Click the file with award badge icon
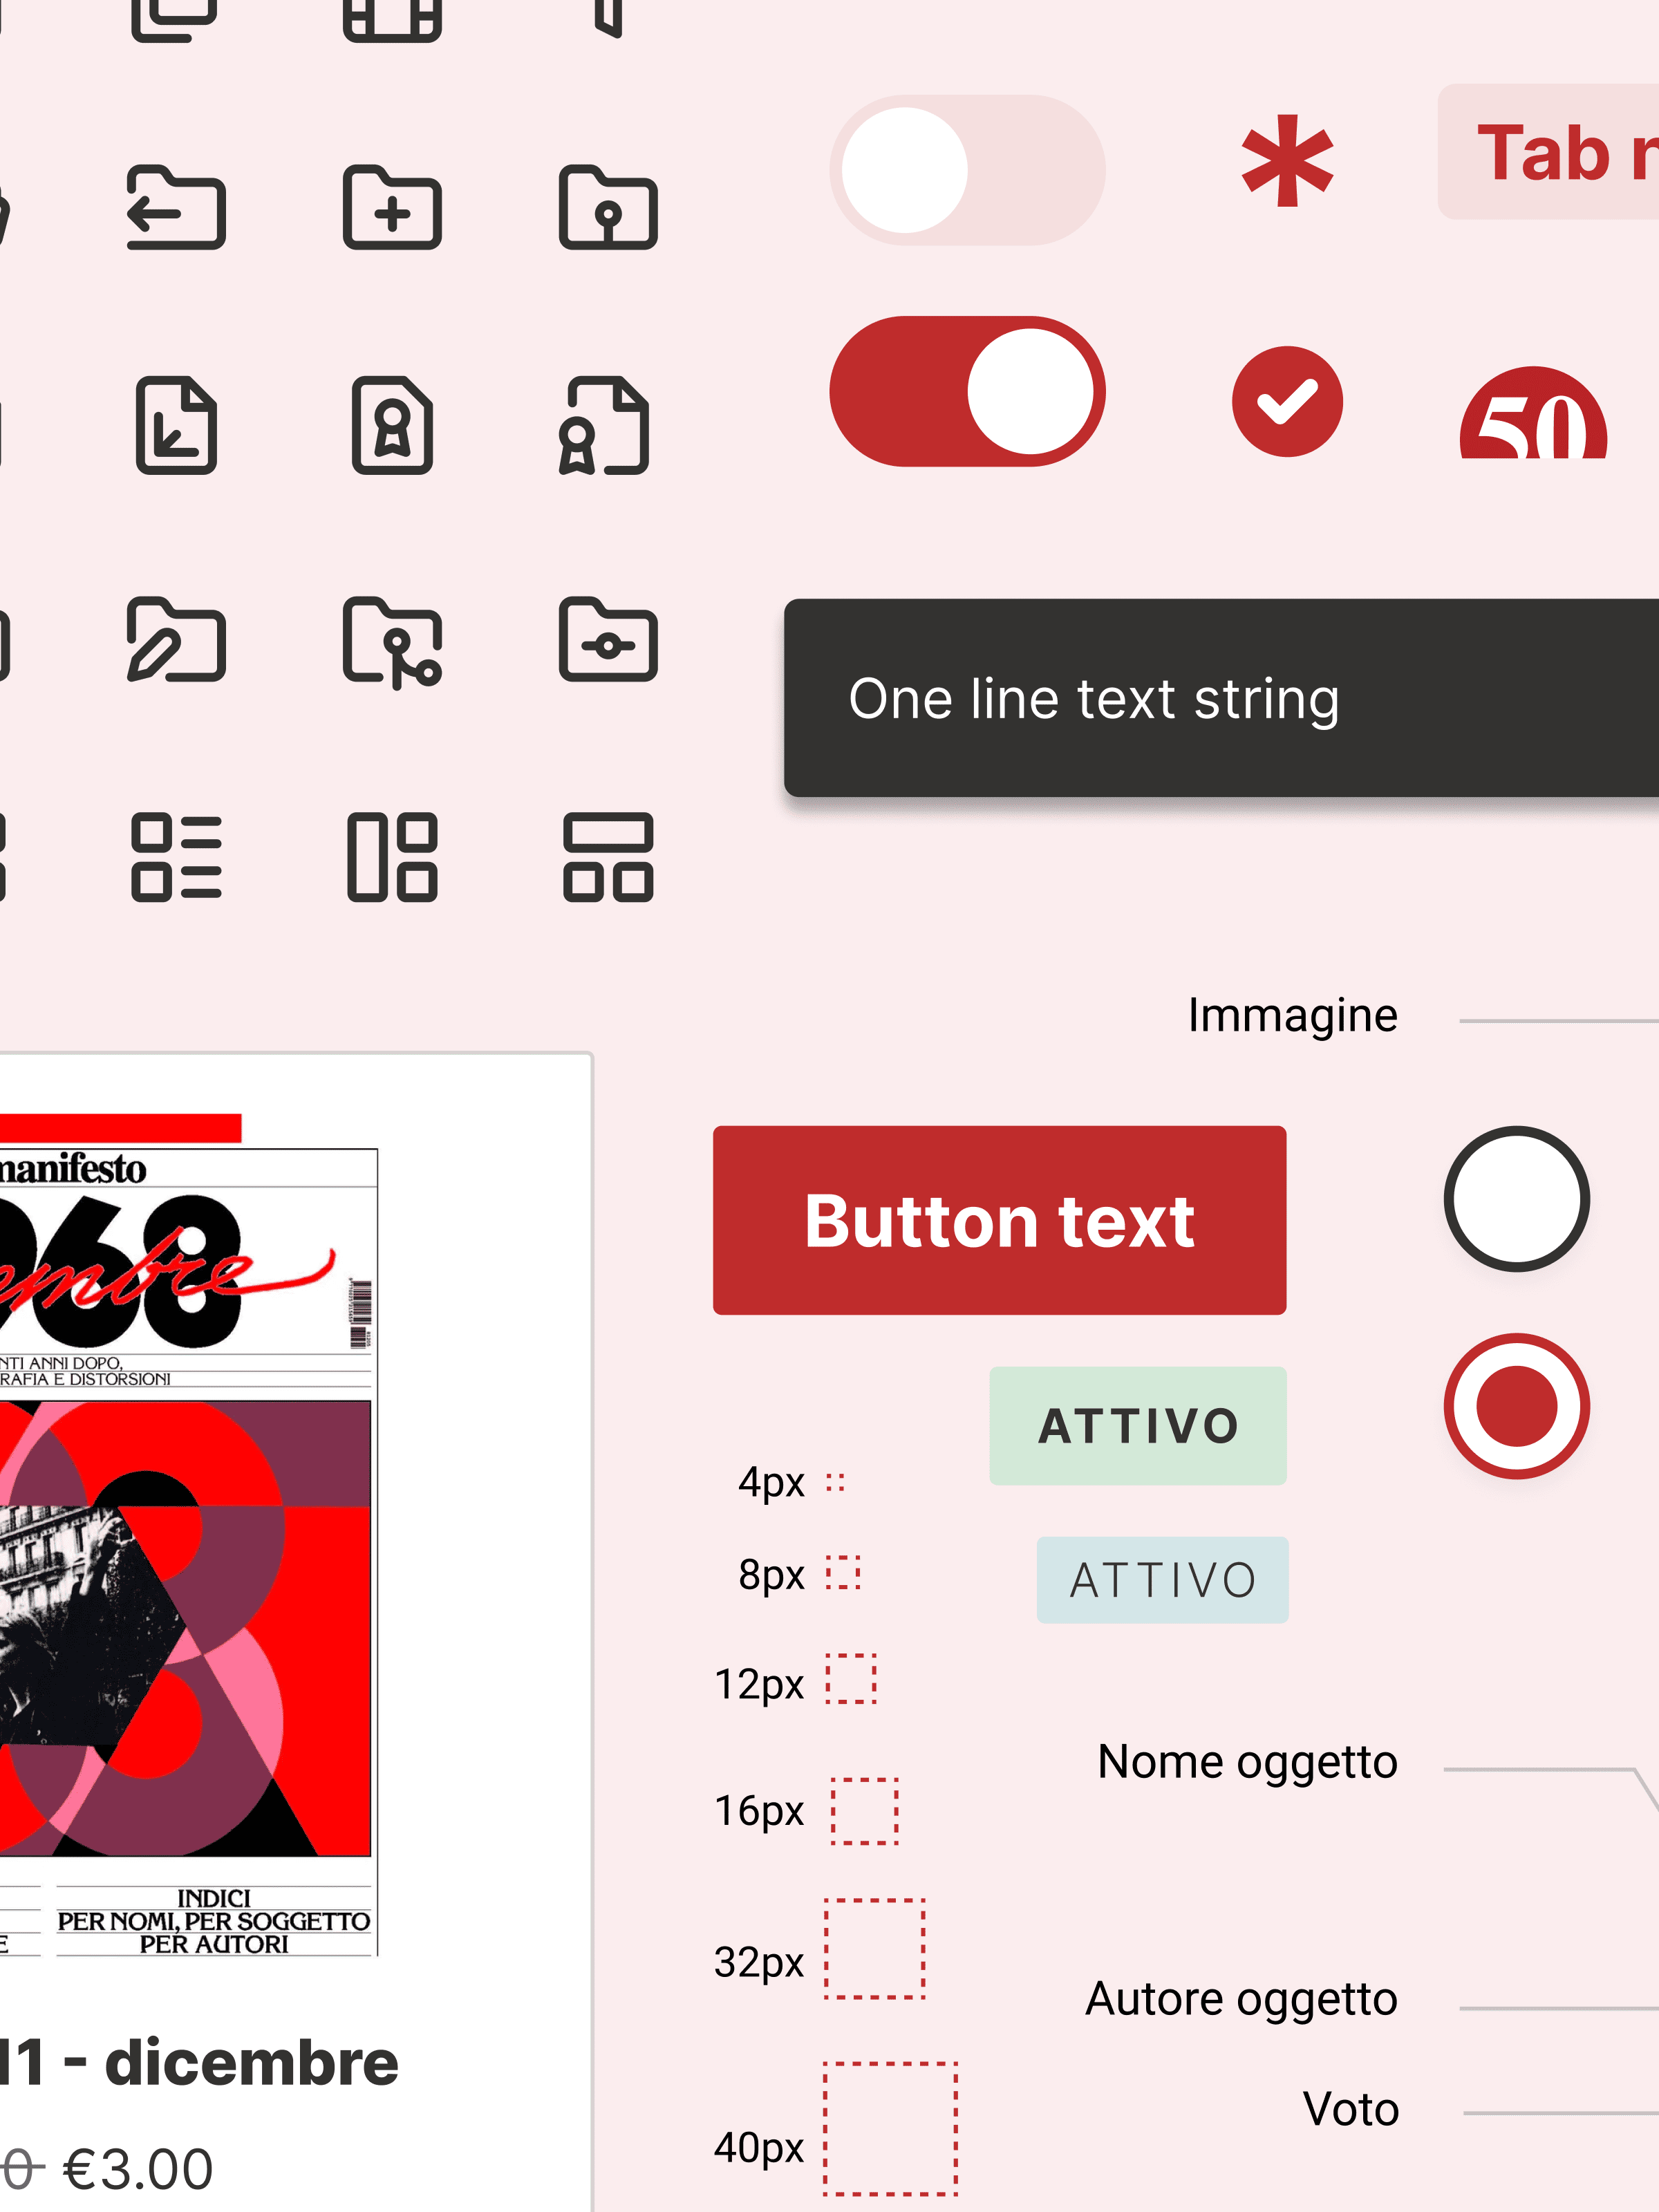Screen dimensions: 1659x2212 392,425
